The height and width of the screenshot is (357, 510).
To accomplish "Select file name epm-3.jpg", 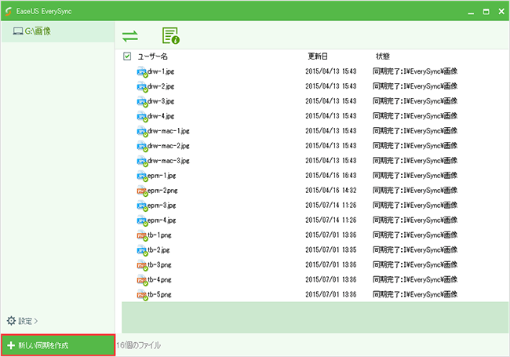I will pyautogui.click(x=162, y=206).
